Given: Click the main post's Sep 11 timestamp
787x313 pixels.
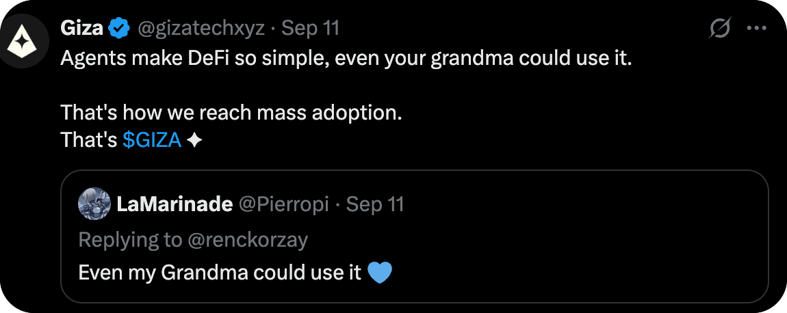Looking at the screenshot, I should (311, 29).
